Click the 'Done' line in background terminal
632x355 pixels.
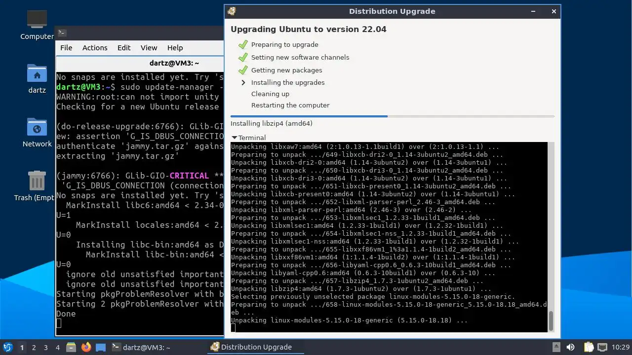pos(66,314)
